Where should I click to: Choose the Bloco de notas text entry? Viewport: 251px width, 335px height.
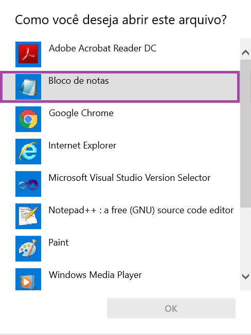point(79,81)
